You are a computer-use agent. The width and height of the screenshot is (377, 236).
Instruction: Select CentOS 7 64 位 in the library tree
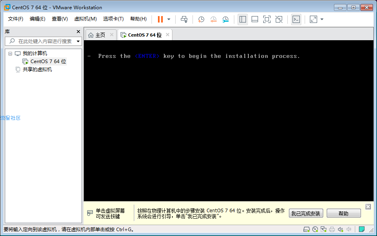[48, 62]
